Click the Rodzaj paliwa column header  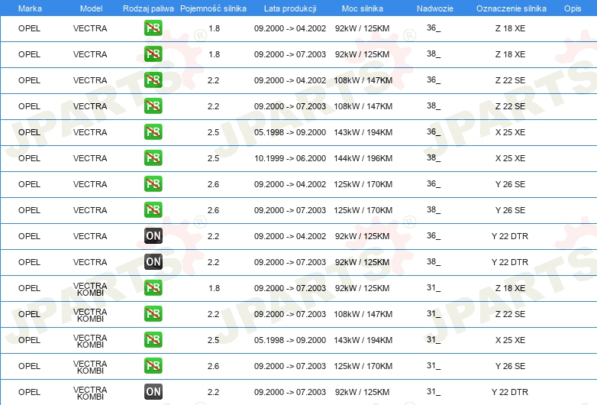pos(148,8)
